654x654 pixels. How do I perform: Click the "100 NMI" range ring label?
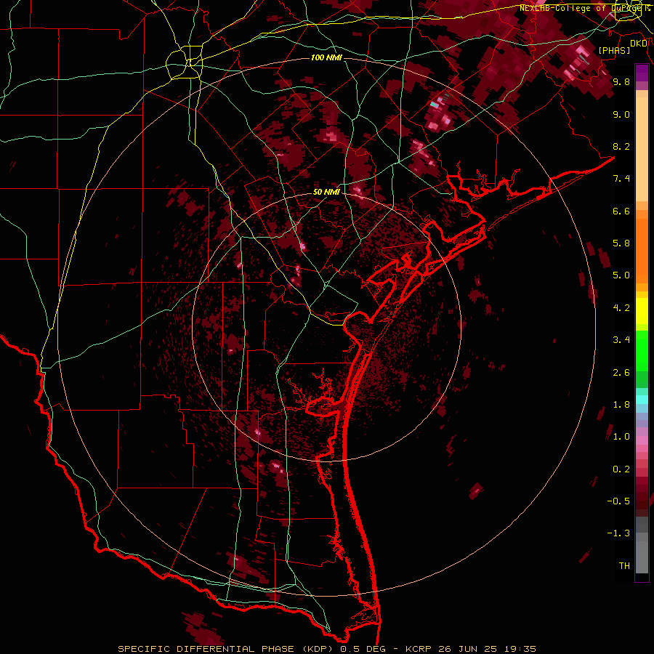326,57
